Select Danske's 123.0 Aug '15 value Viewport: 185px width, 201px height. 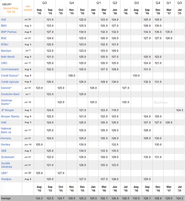39,88
